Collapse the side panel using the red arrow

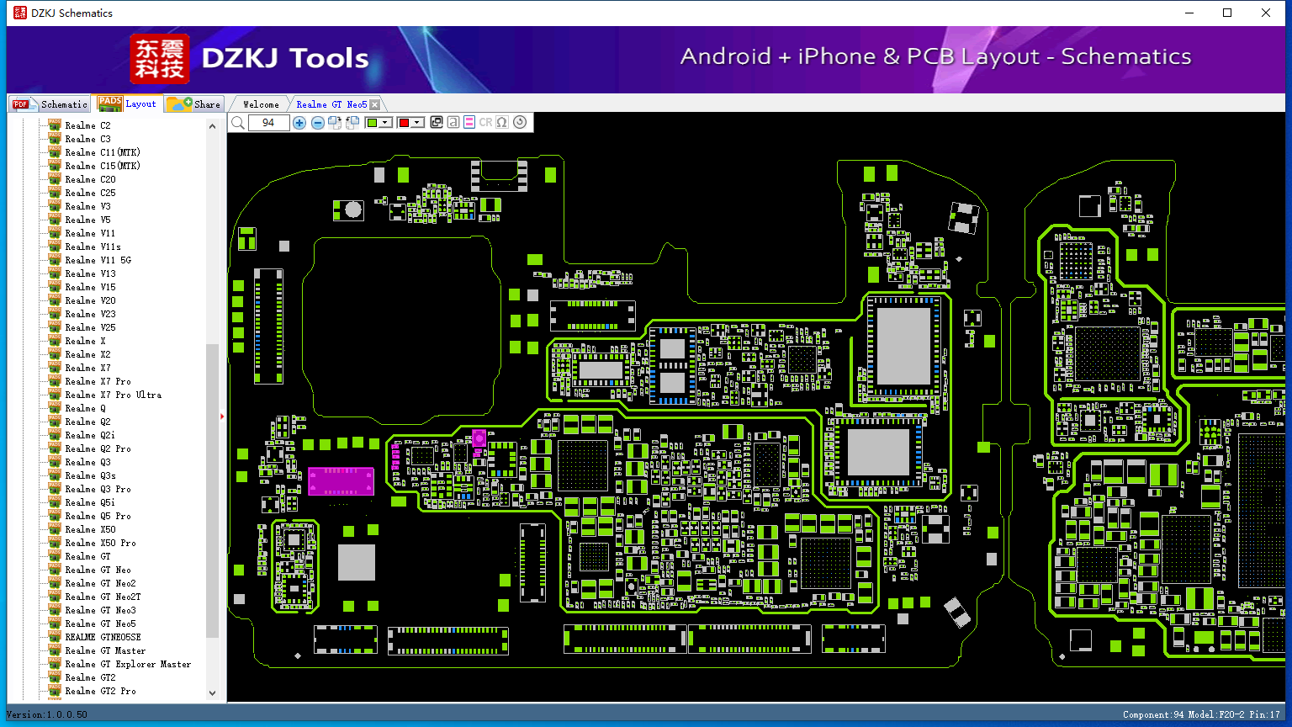click(222, 416)
